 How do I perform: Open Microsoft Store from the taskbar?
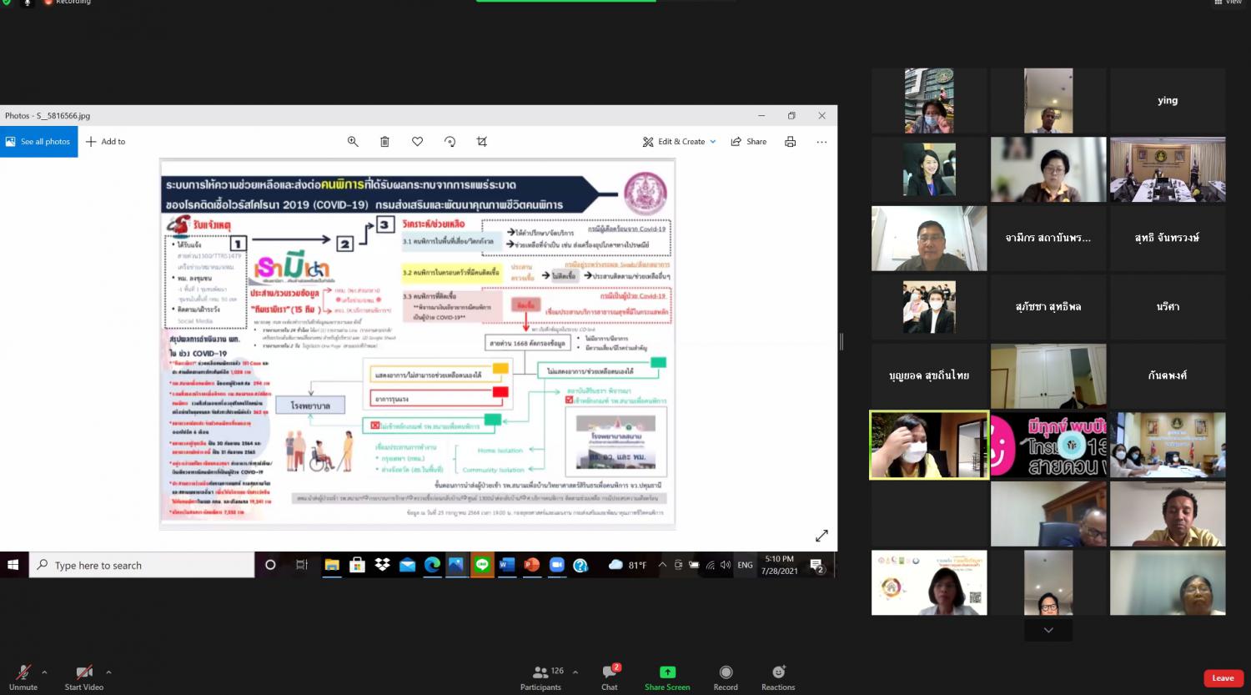coord(357,565)
